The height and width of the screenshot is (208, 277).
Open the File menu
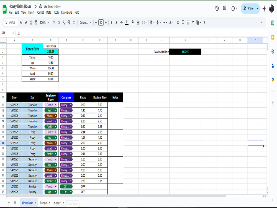pyautogui.click(x=11, y=12)
